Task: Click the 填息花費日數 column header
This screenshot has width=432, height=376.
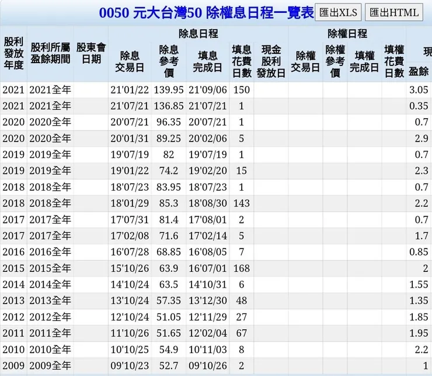Action: pyautogui.click(x=242, y=61)
